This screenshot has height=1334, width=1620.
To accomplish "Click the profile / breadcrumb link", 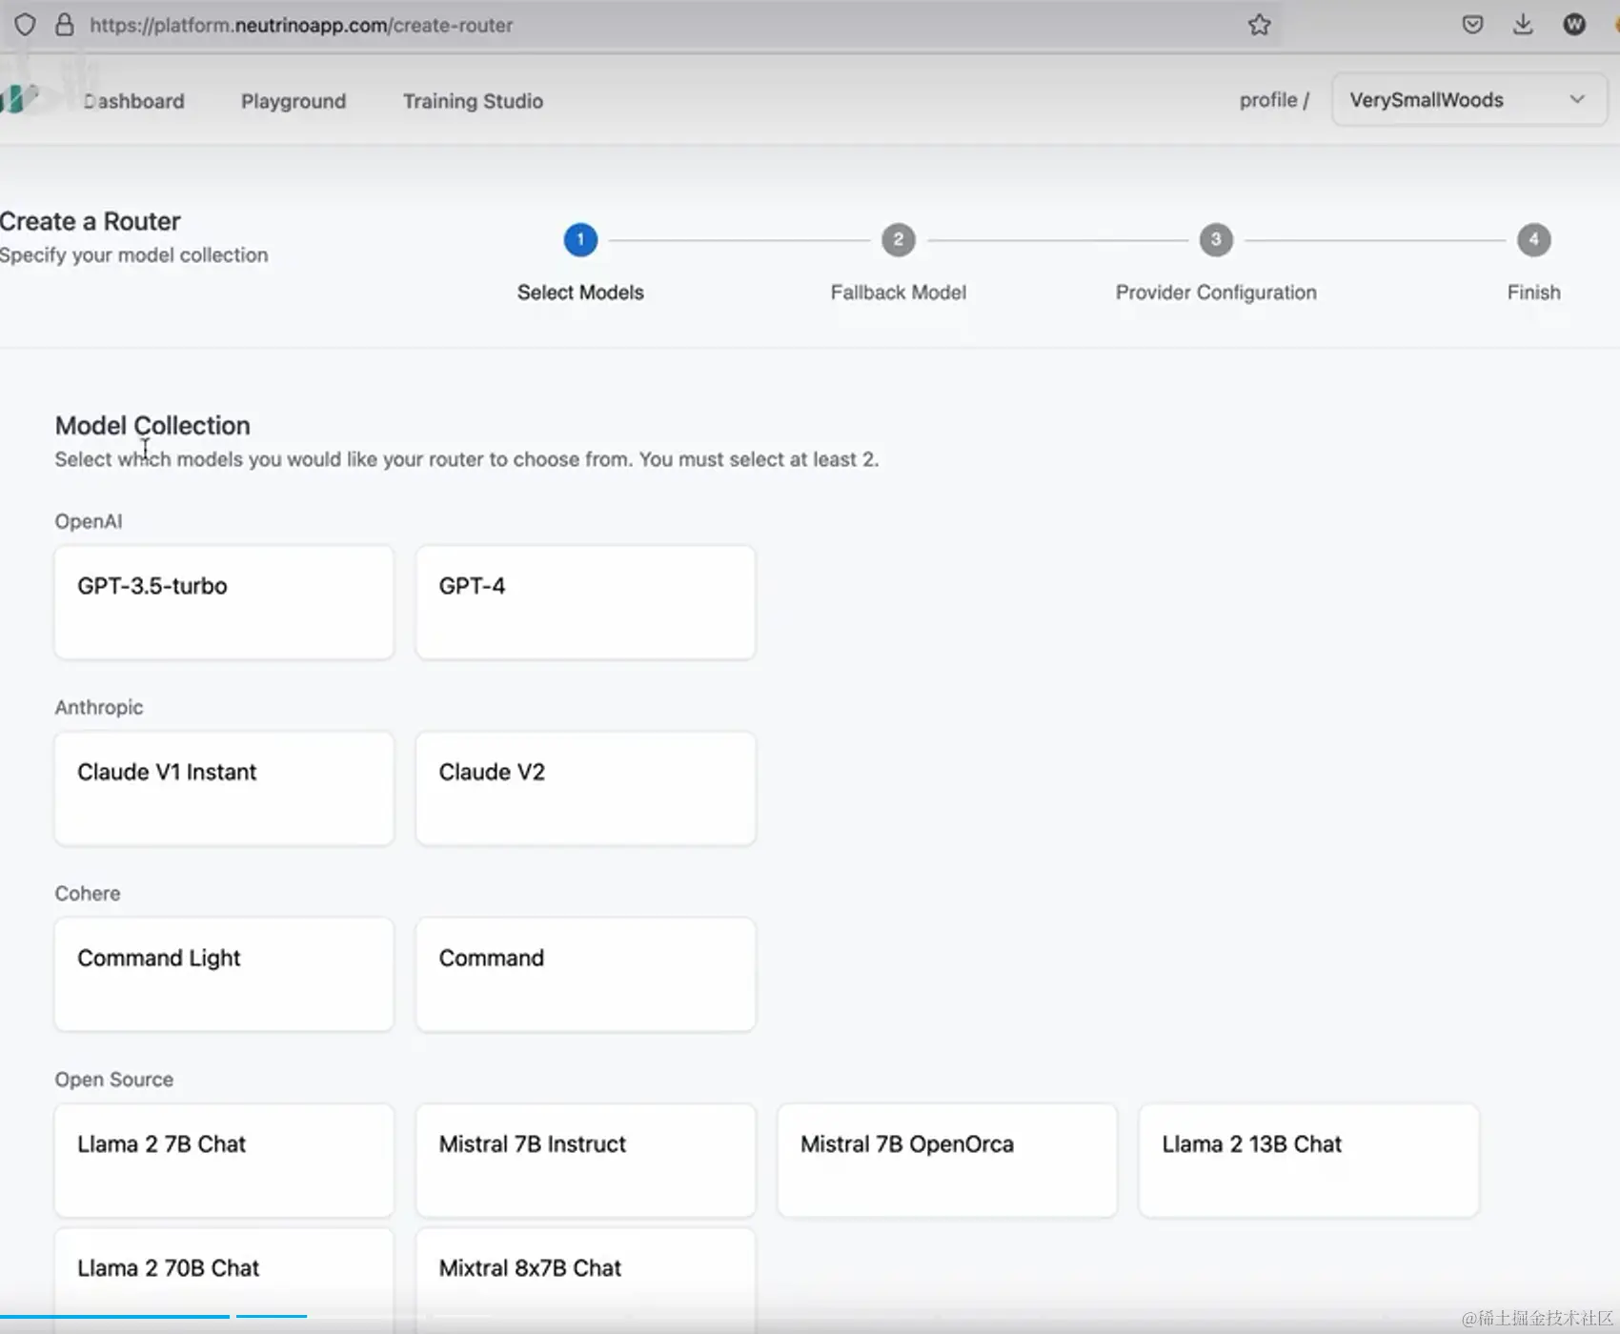I will coord(1274,100).
